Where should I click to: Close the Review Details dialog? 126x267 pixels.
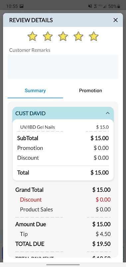pos(115,20)
